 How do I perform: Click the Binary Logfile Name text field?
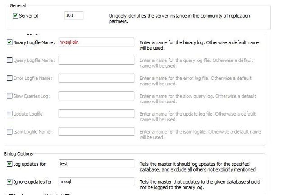pyautogui.click(x=96, y=42)
